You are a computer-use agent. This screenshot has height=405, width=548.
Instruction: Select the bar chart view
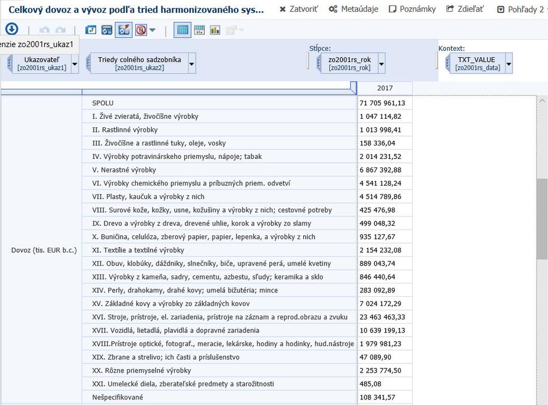pyautogui.click(x=215, y=30)
